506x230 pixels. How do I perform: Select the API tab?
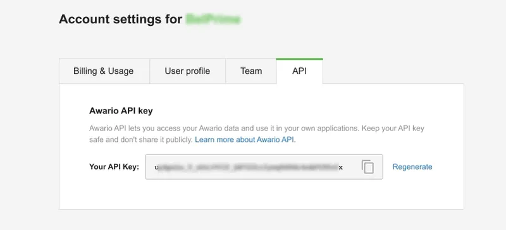[x=299, y=71]
